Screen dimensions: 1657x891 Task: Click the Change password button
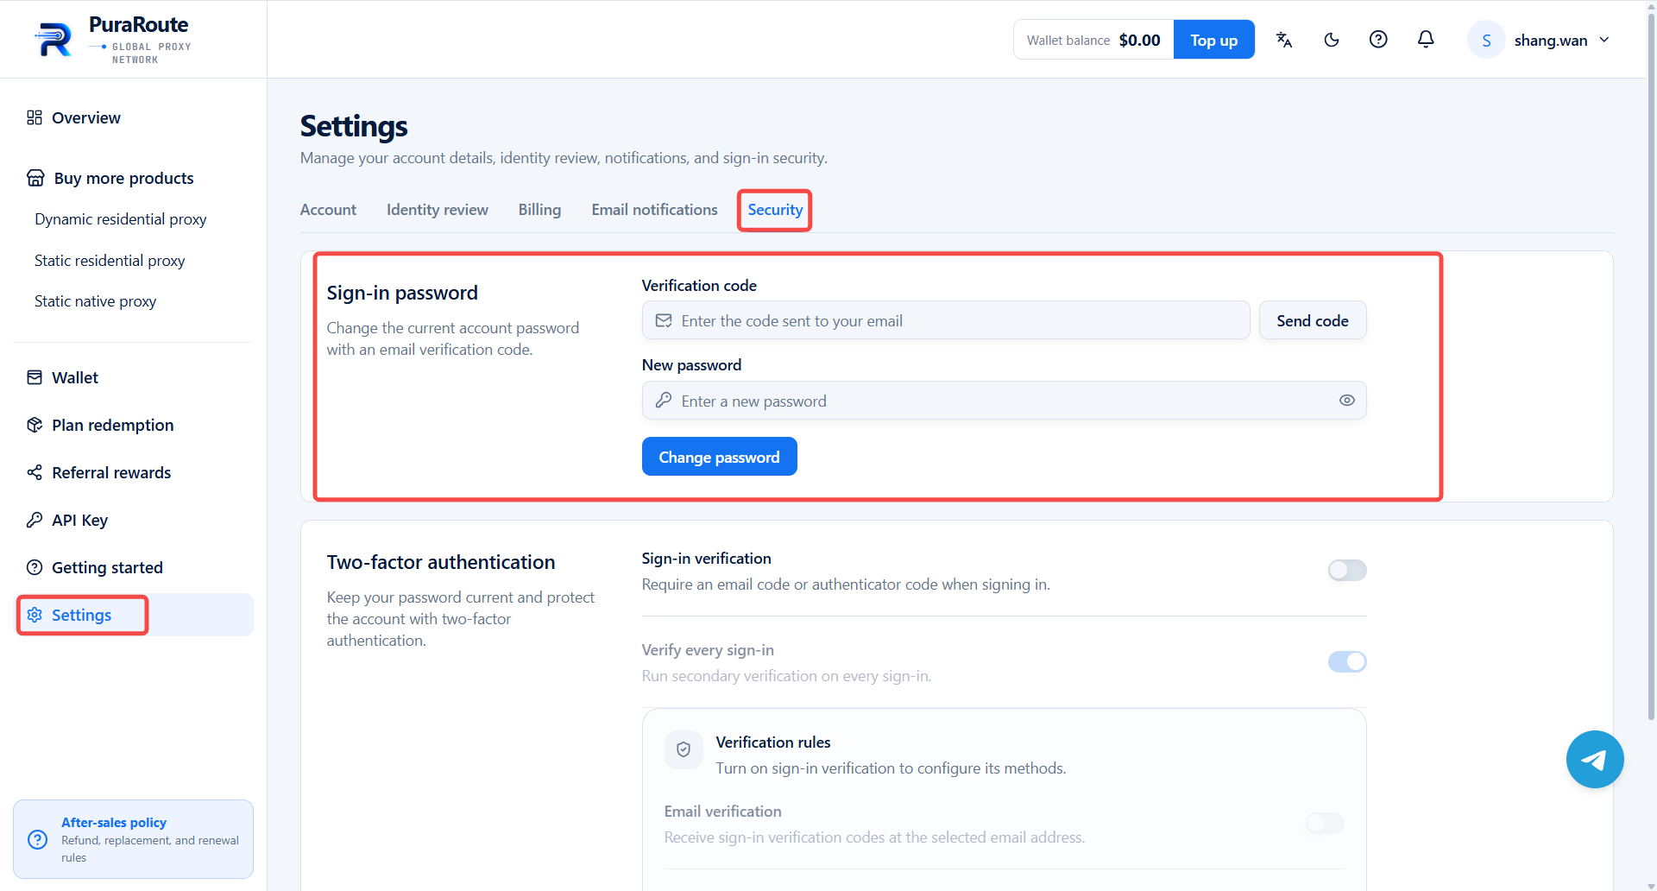click(x=719, y=457)
